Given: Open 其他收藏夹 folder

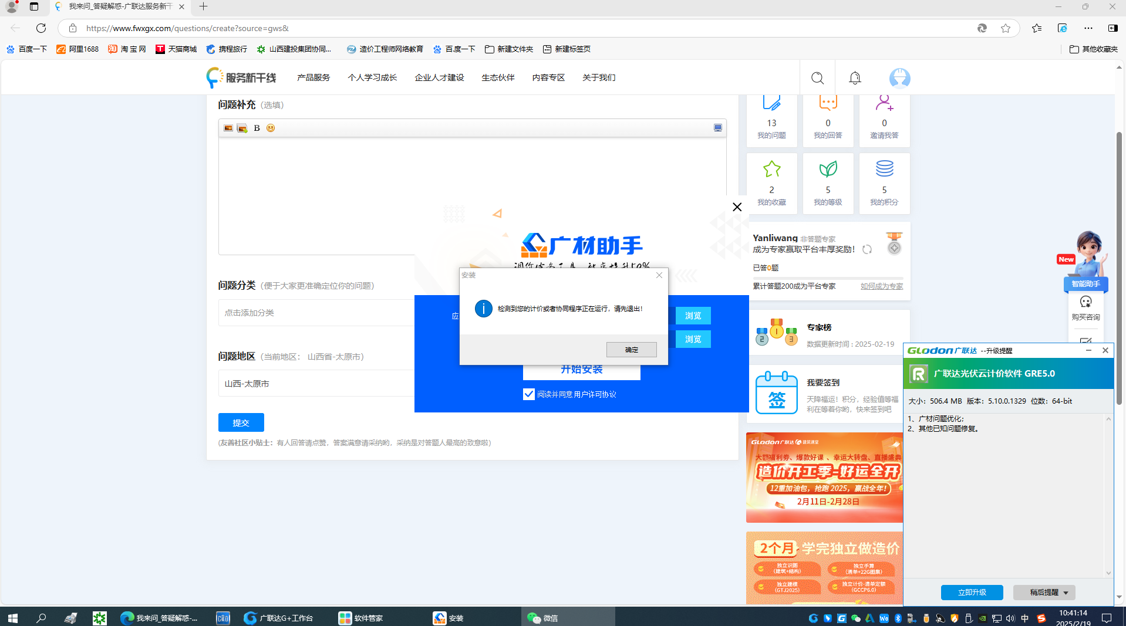Looking at the screenshot, I should click(1093, 49).
